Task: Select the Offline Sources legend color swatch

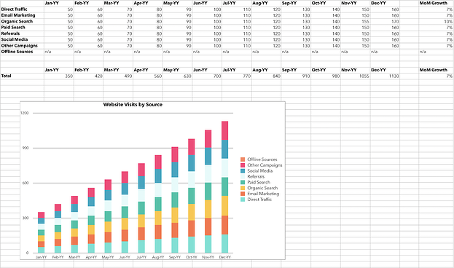Action: pos(243,159)
